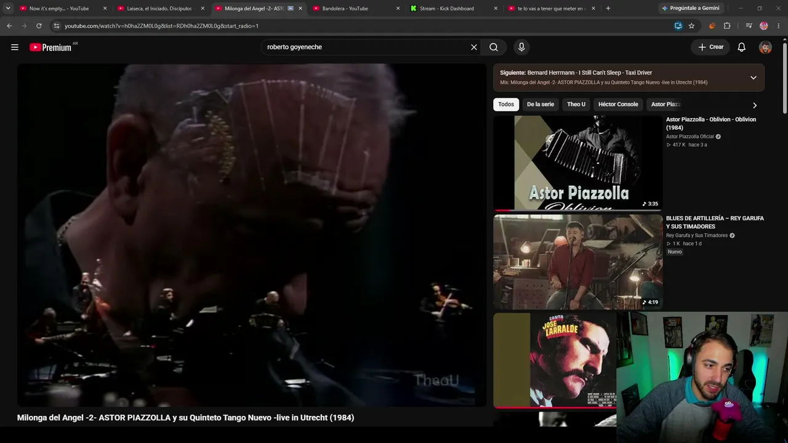
Task: Close the 'Stream - Kick Dashboard' tab
Action: click(x=496, y=9)
